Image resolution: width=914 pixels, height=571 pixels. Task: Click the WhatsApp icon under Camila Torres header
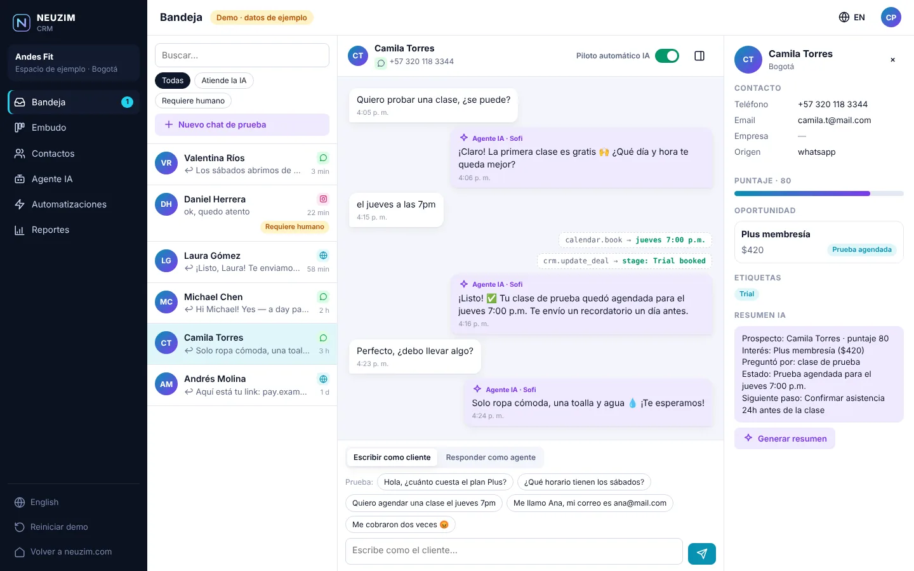(381, 63)
